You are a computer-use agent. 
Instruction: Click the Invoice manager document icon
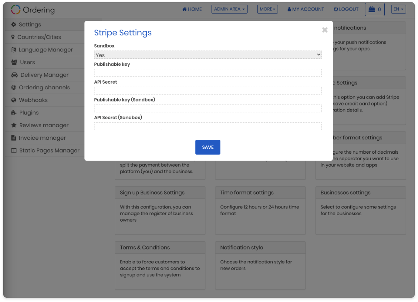[x=14, y=138]
